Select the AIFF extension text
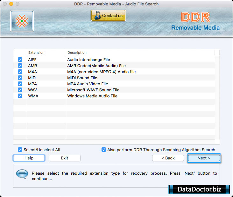The width and height of the screenshot is (233, 197). click(x=32, y=60)
